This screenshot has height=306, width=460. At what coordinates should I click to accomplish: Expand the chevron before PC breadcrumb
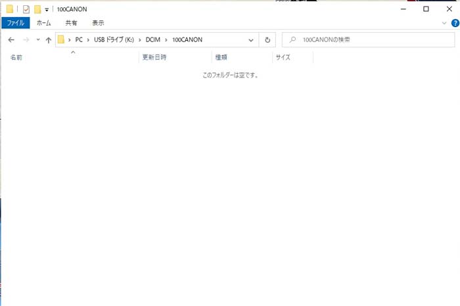(x=70, y=40)
